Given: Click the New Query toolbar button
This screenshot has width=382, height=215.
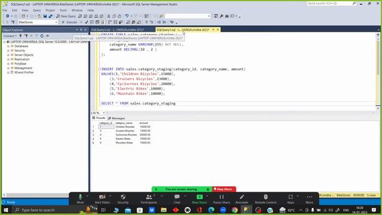Looking at the screenshot, I should [x=66, y=16].
